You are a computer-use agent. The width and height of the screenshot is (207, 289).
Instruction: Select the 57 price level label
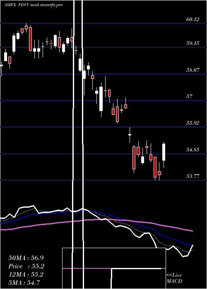tap(190, 96)
